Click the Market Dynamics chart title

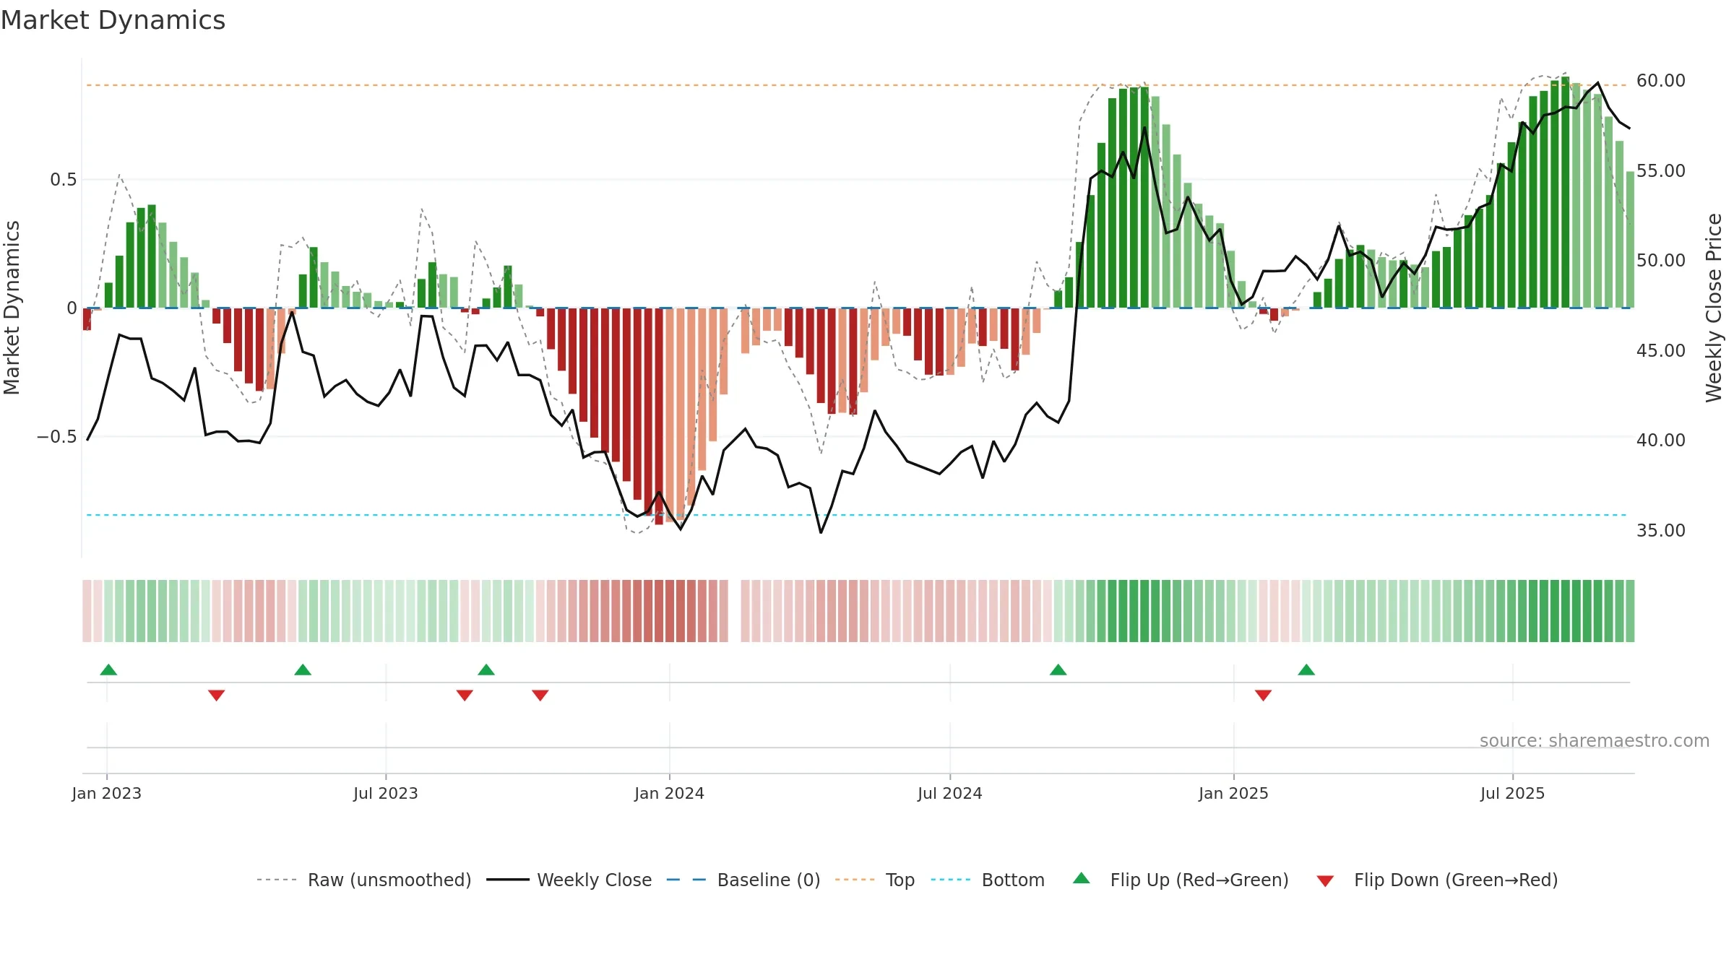click(x=113, y=20)
